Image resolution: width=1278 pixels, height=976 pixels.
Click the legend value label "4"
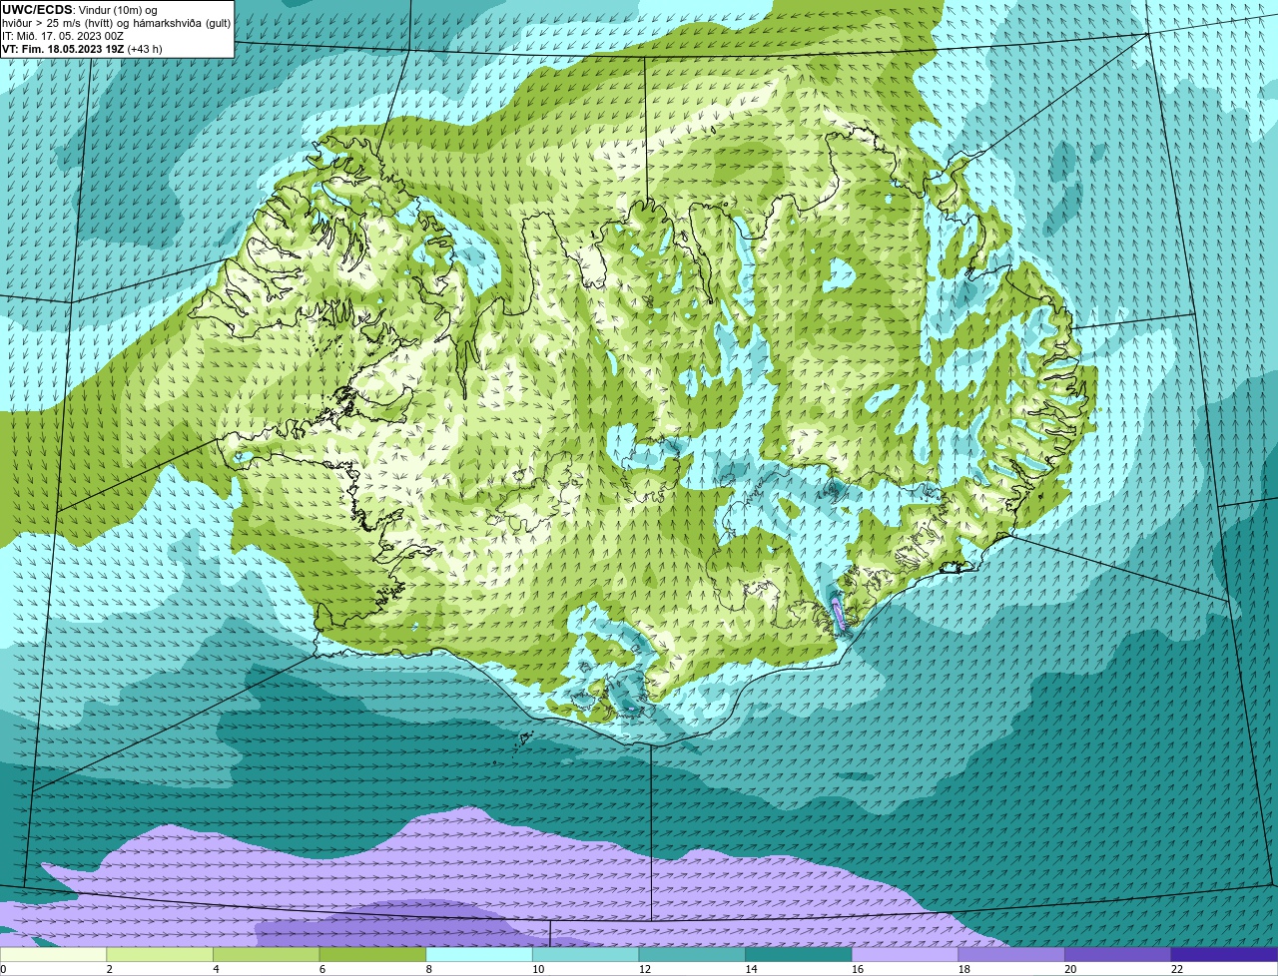click(x=217, y=969)
